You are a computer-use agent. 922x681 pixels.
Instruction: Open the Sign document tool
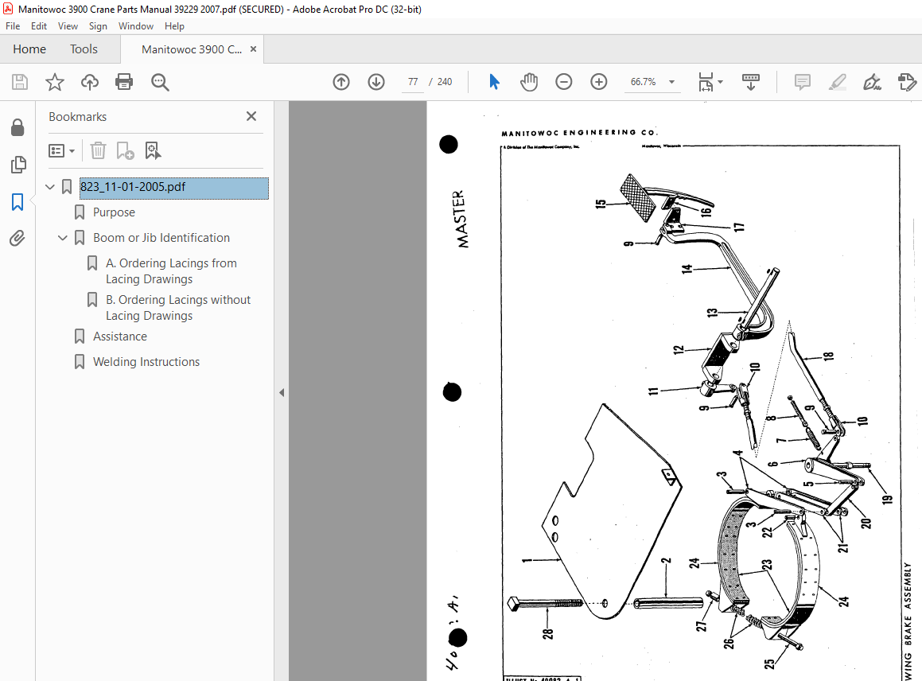872,82
